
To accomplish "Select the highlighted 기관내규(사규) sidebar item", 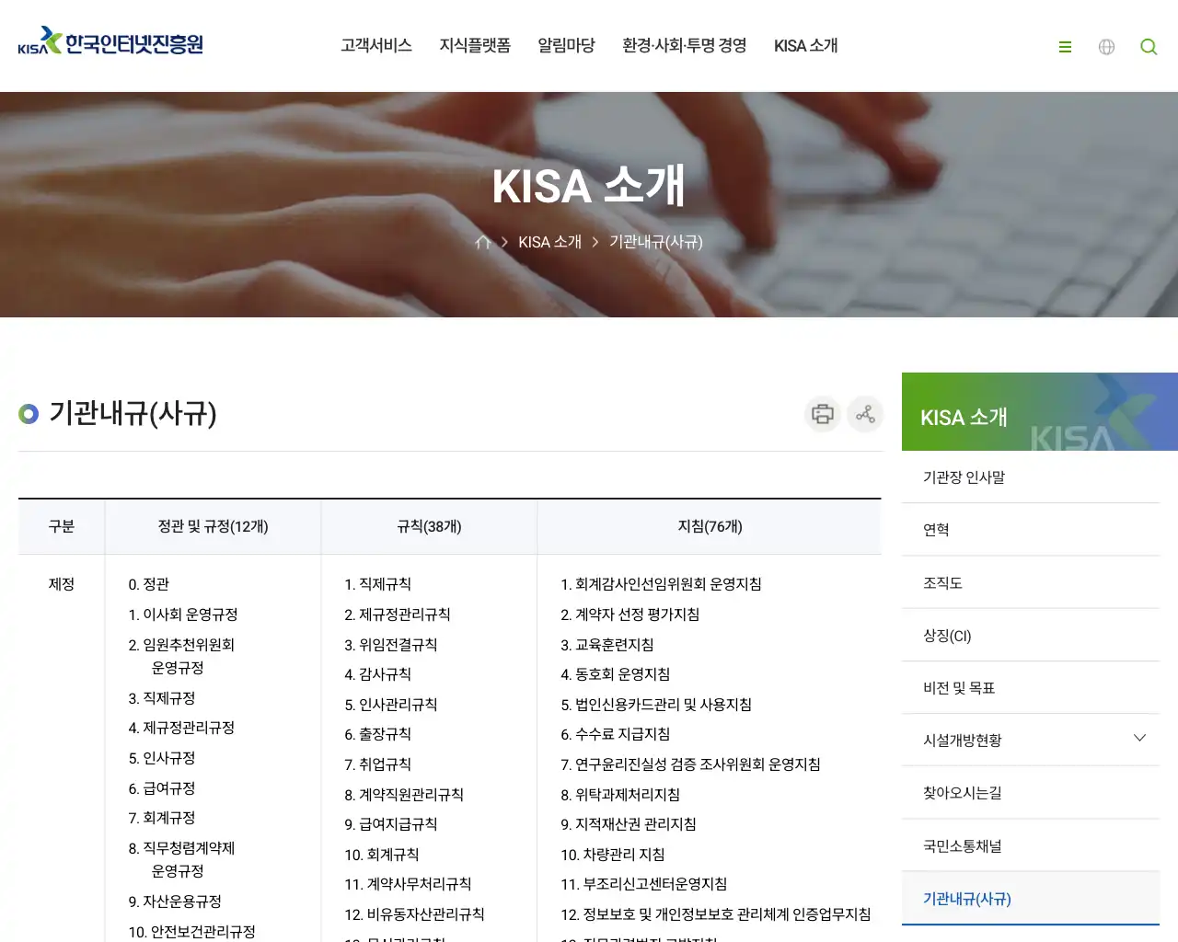I will [965, 899].
